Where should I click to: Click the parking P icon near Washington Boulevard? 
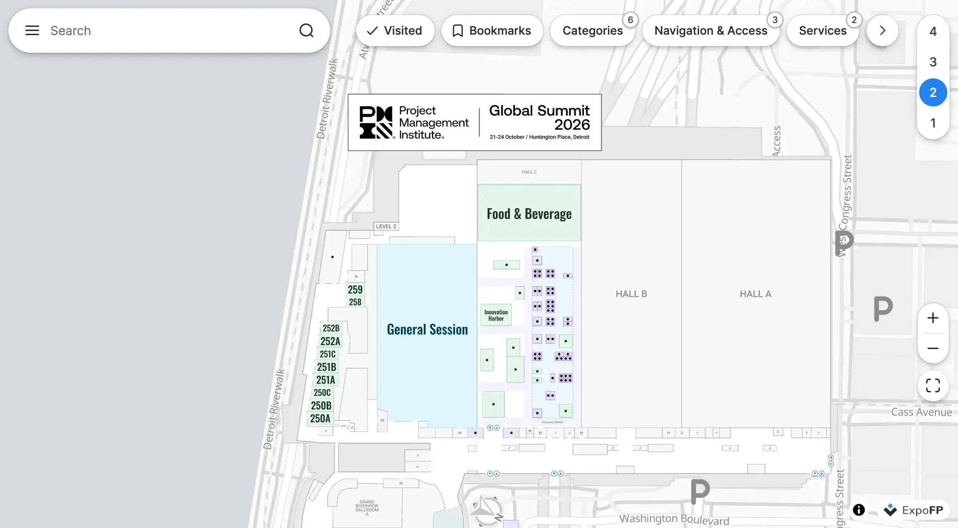point(700,492)
